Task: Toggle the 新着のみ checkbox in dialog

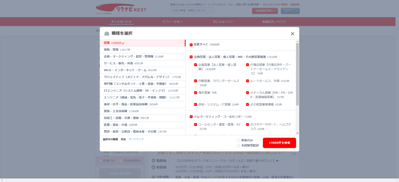Action: click(238, 140)
